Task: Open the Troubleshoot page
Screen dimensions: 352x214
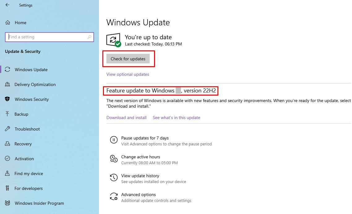Action: tap(27, 129)
